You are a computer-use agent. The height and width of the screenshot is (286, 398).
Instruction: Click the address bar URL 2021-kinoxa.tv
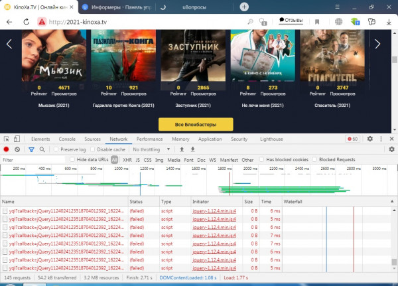(78, 22)
